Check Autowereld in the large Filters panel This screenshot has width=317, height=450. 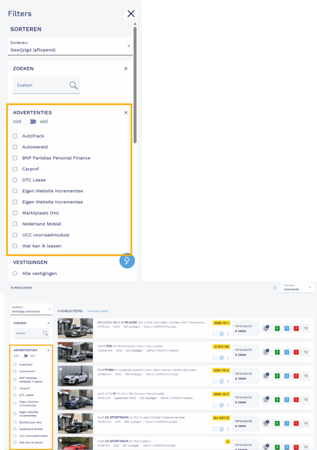pyautogui.click(x=15, y=147)
